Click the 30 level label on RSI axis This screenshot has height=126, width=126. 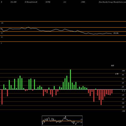tap(2, 37)
